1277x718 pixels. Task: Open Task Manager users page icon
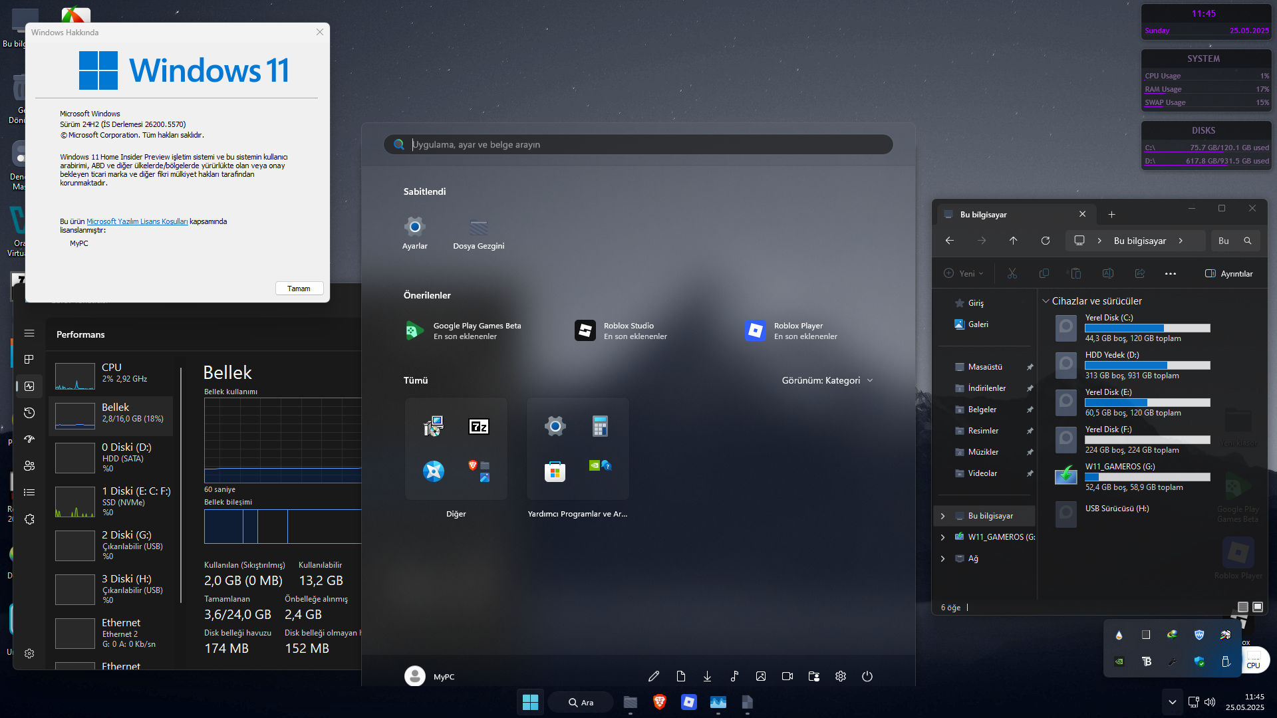click(29, 466)
